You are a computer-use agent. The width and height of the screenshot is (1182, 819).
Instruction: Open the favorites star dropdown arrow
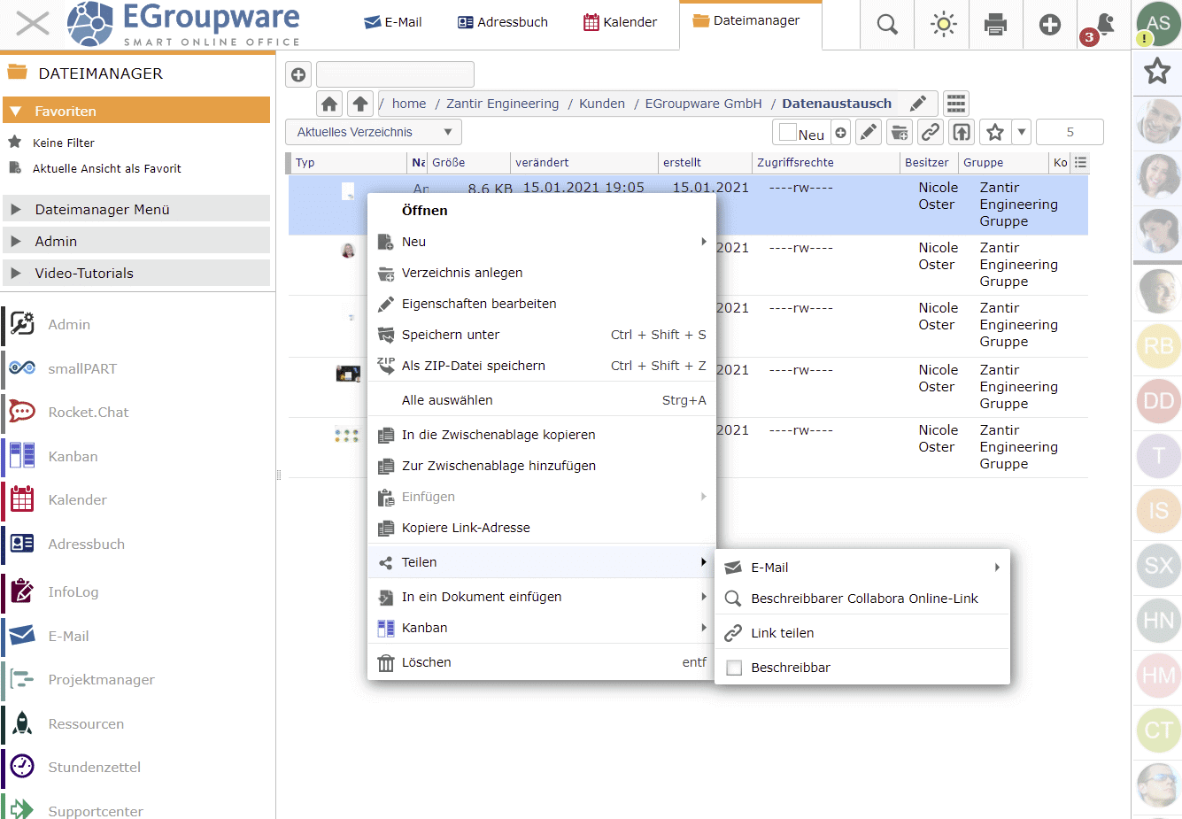point(1022,132)
